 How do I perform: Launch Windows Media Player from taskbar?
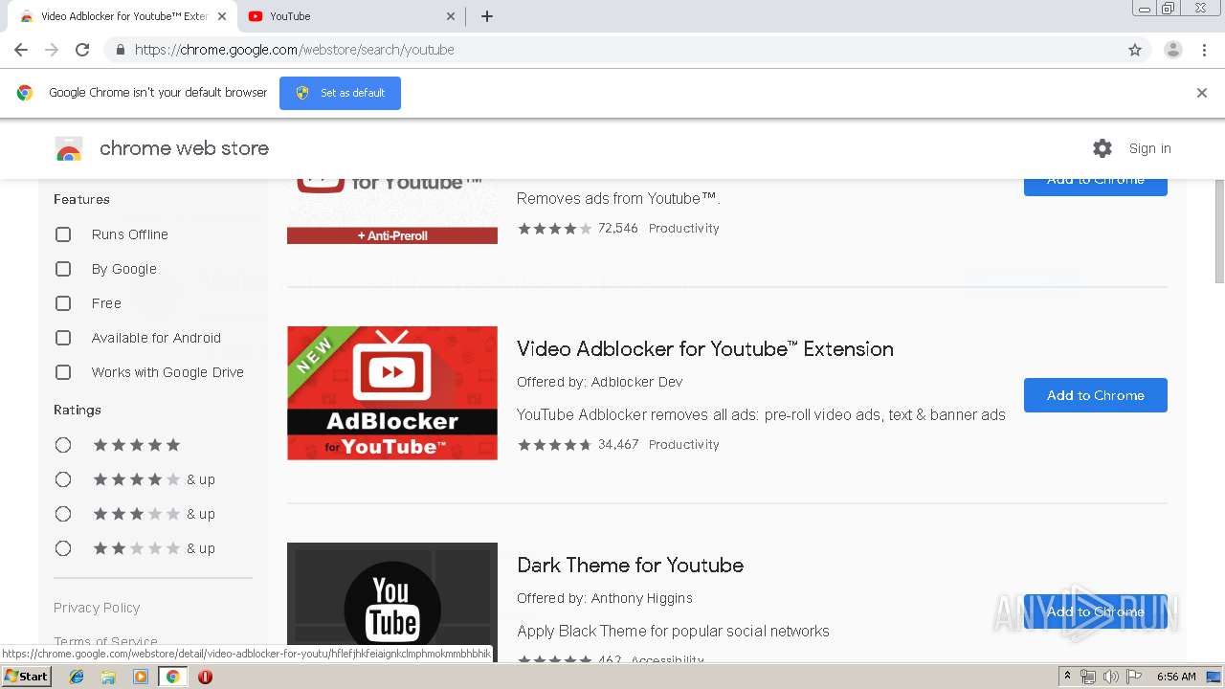(141, 677)
